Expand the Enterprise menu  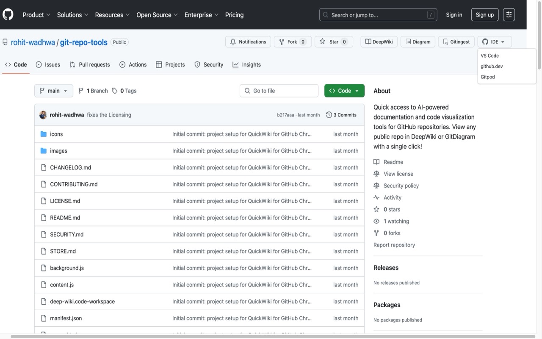pos(202,15)
